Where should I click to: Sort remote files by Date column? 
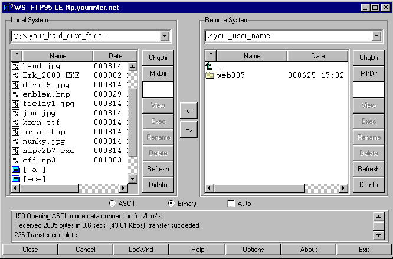(318, 55)
